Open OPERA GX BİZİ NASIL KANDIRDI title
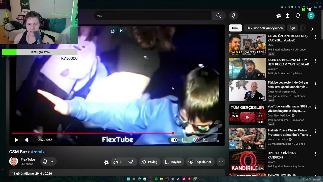This screenshot has height=182, width=323. coord(283,155)
